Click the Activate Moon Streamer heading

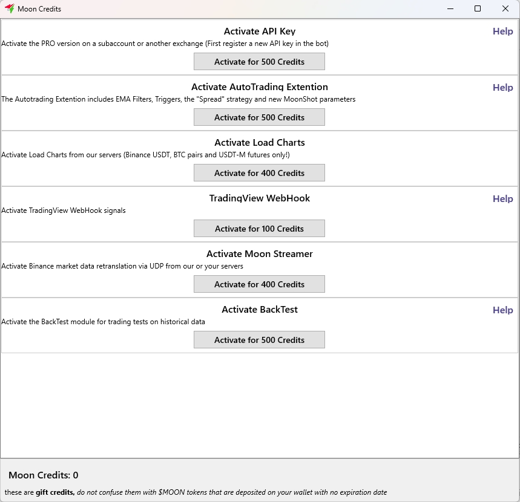259,254
